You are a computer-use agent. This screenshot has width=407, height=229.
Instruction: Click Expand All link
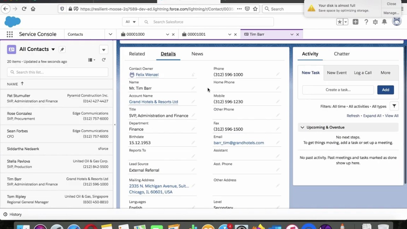pos(372,116)
